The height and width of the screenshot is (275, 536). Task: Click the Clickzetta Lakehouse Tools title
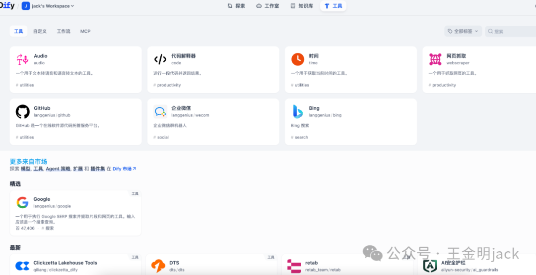tap(66, 263)
